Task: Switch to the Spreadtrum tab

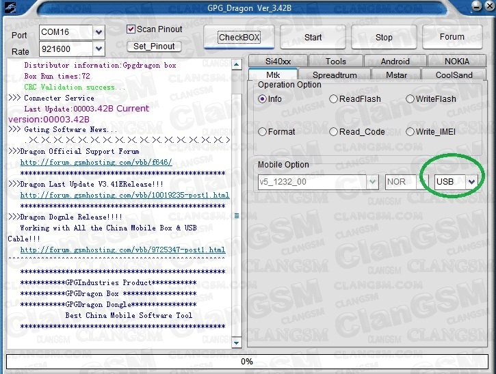Action: [335, 75]
